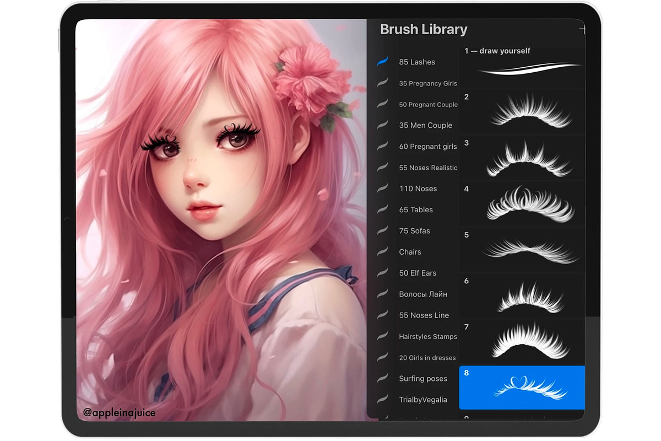
Task: Open the Hairstyles Stamps brush set
Action: pos(428,336)
